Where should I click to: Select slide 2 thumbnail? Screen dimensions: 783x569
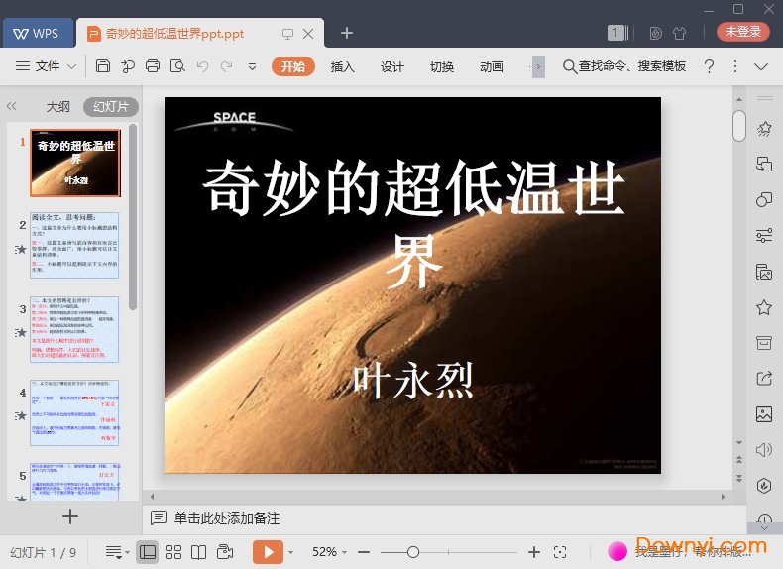click(x=74, y=245)
